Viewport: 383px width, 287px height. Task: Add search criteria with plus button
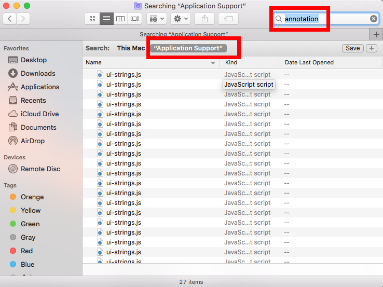(x=371, y=48)
